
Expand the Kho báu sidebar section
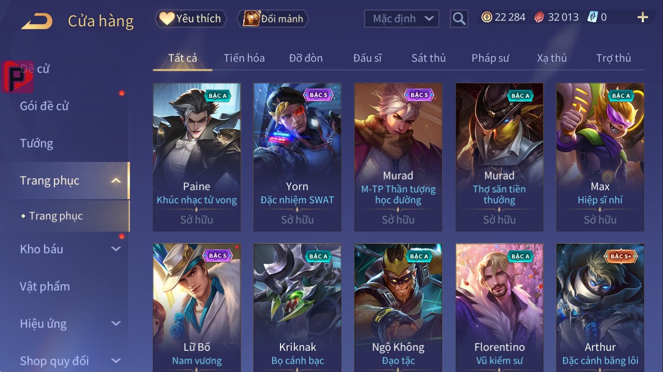pos(116,249)
